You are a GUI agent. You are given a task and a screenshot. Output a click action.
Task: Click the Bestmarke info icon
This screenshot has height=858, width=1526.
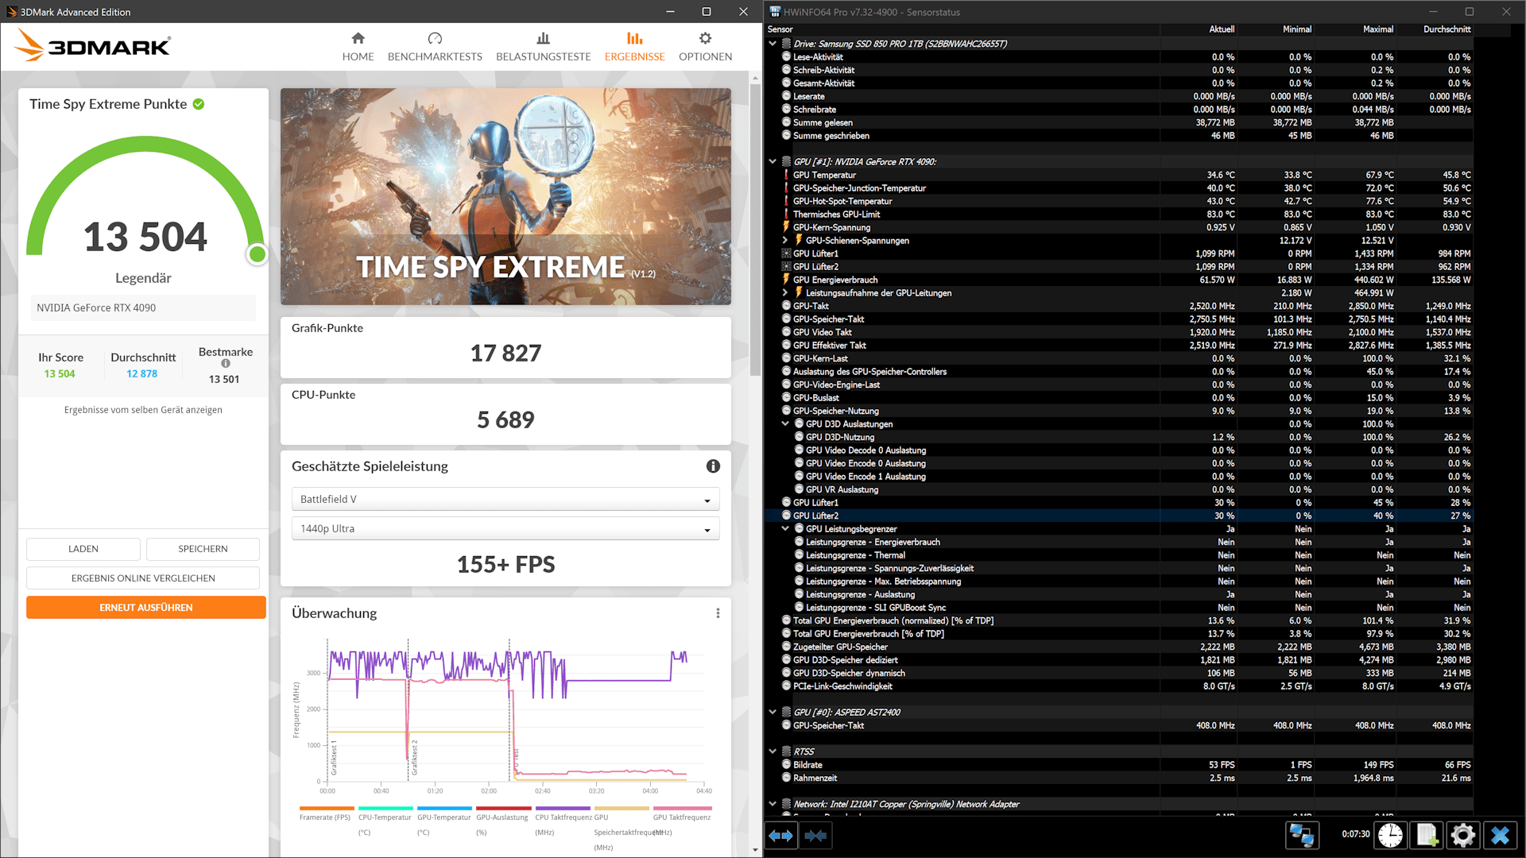click(226, 364)
